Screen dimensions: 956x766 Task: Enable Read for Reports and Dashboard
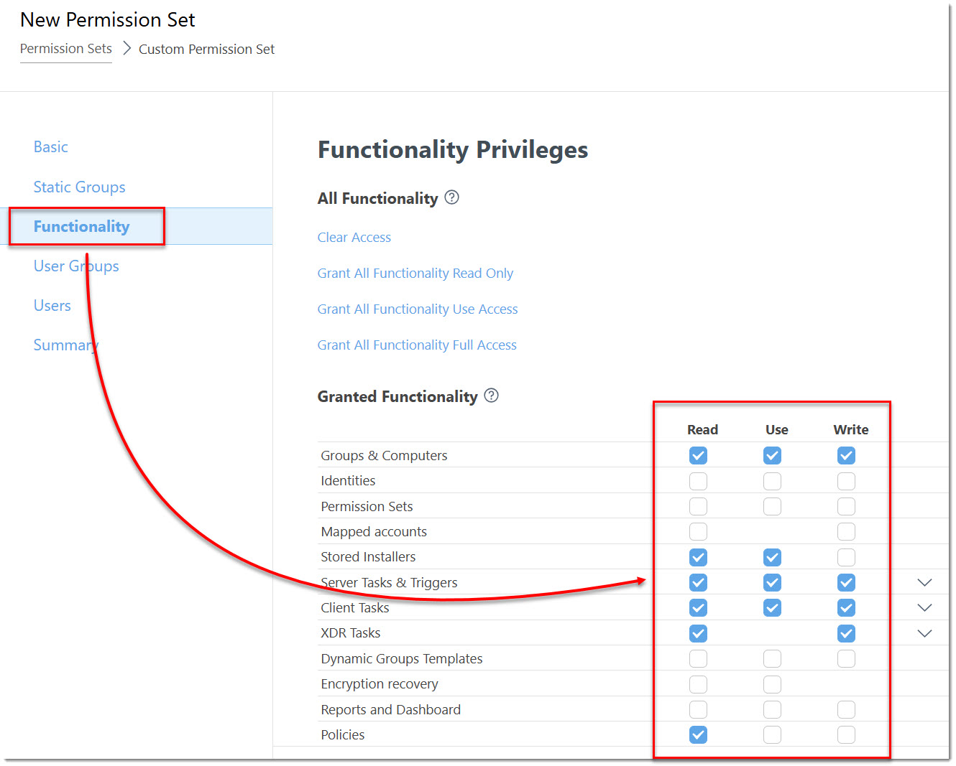pyautogui.click(x=698, y=709)
